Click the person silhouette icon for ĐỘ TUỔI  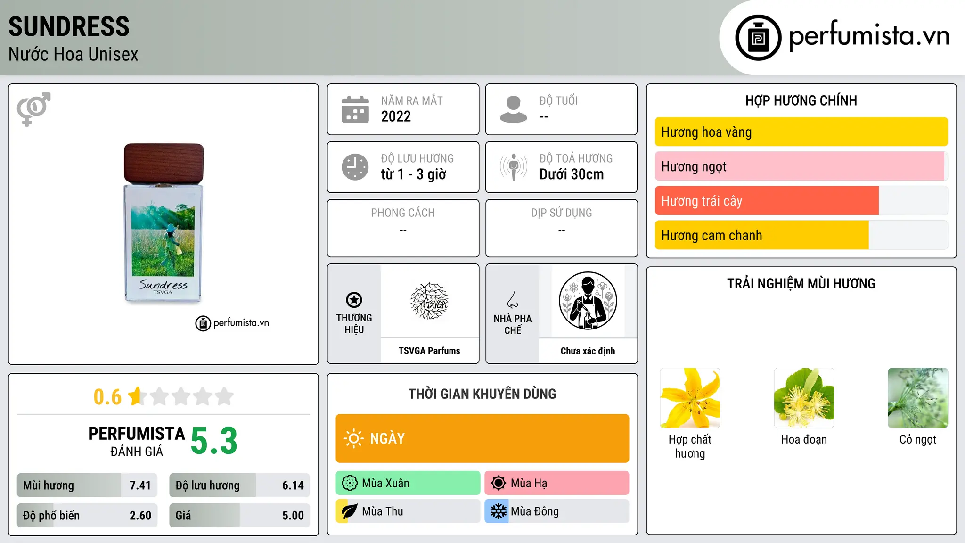point(514,109)
